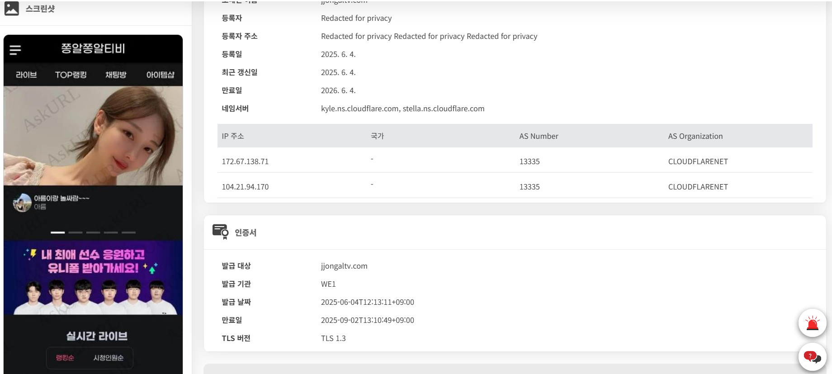Click the second carousel indicator dash
This screenshot has height=374, width=832.
tap(76, 232)
